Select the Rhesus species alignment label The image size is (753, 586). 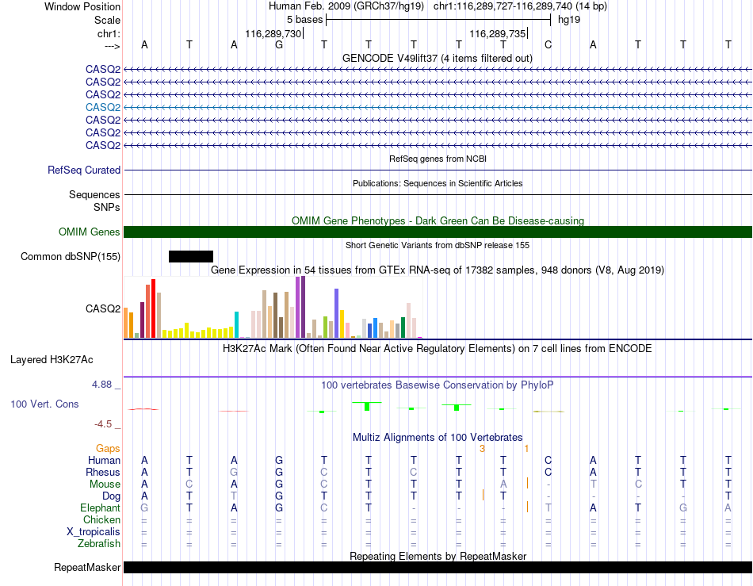coord(103,472)
